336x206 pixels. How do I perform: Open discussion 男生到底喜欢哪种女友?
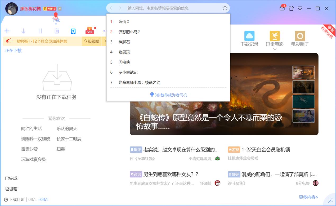(171, 174)
